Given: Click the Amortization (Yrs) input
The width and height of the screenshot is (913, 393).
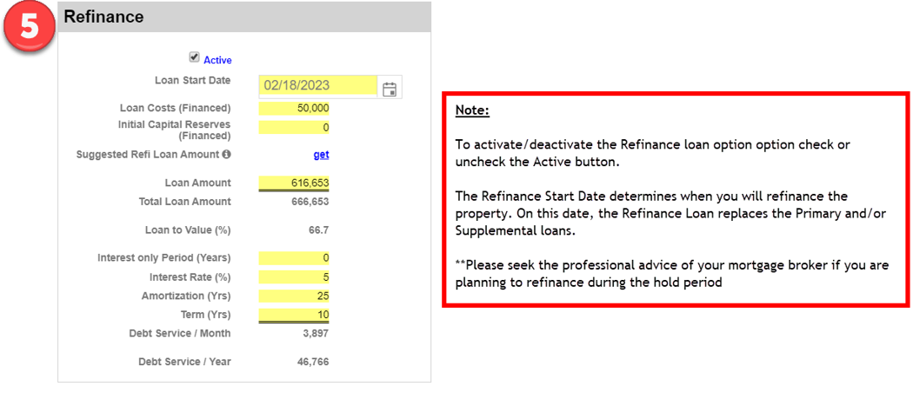Looking at the screenshot, I should [294, 296].
